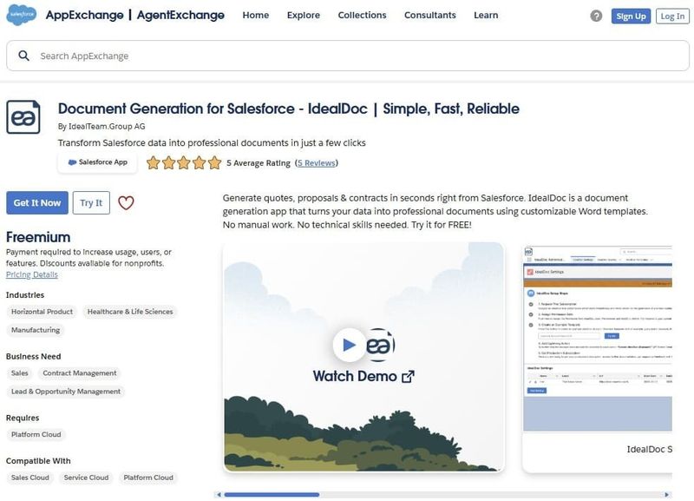
Task: Select the Manufacturing tag
Action: pyautogui.click(x=36, y=330)
